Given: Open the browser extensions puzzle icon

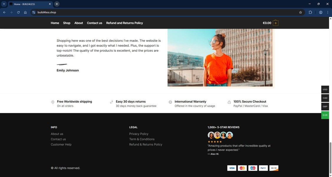Looking at the screenshot, I should tap(310, 12).
